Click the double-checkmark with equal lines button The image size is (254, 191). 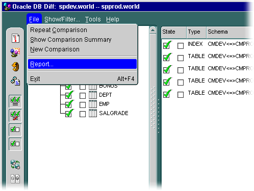click(15, 101)
